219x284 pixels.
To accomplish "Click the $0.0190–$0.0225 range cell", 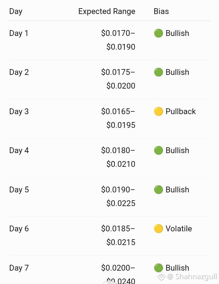I will coord(118,197).
